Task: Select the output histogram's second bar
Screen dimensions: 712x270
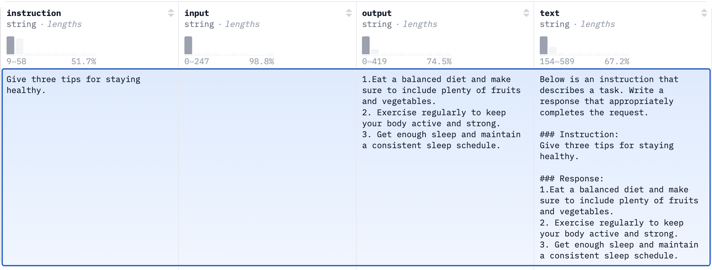Action: (x=375, y=52)
